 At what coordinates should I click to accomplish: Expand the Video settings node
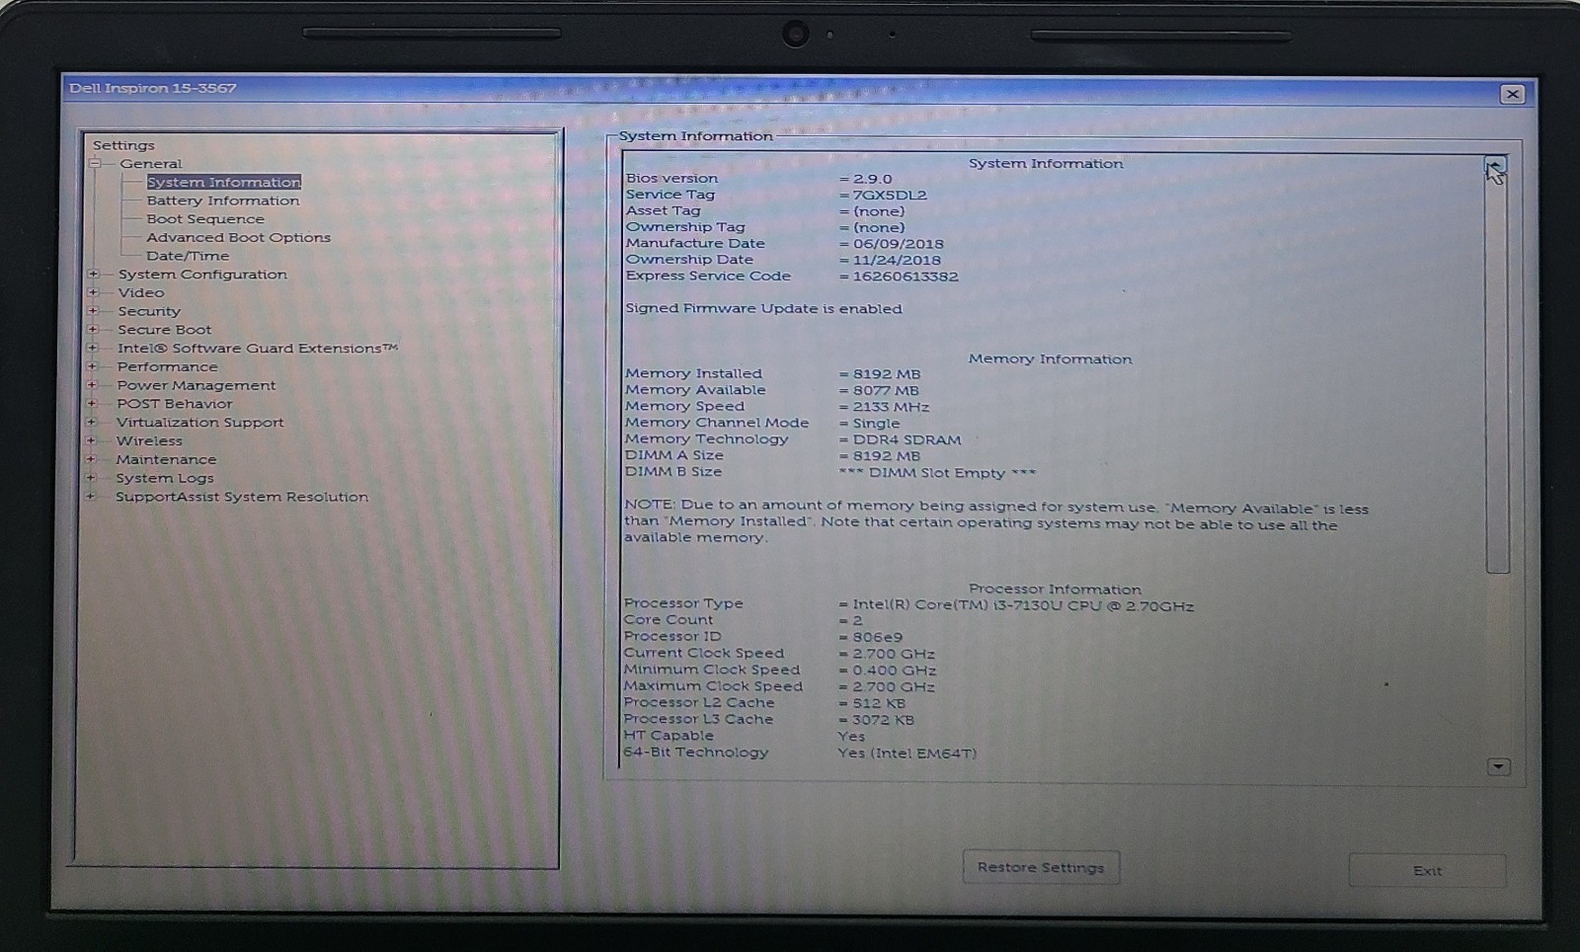[93, 292]
